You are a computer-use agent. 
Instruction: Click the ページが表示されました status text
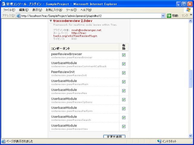point(19,141)
